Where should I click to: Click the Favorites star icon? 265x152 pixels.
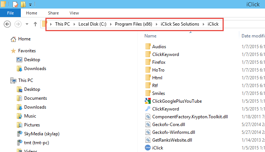pos(13,51)
